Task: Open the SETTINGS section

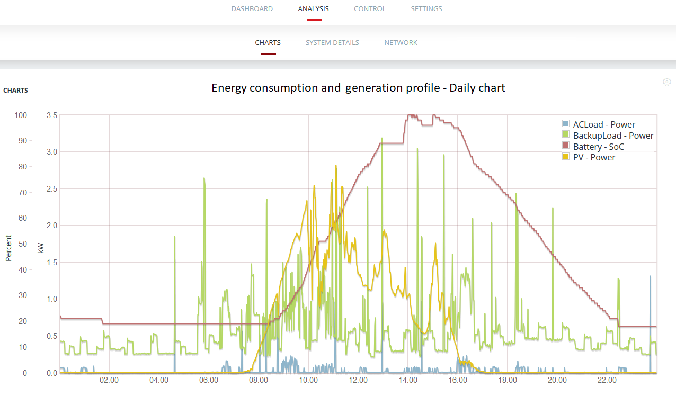Action: (426, 8)
